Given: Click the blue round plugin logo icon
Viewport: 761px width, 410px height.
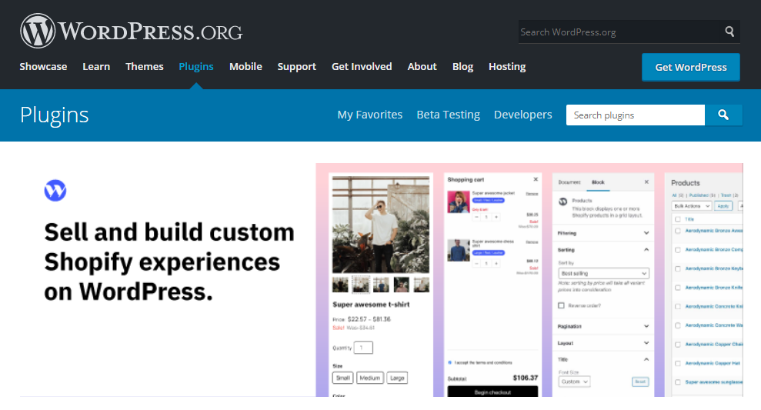Looking at the screenshot, I should (55, 190).
